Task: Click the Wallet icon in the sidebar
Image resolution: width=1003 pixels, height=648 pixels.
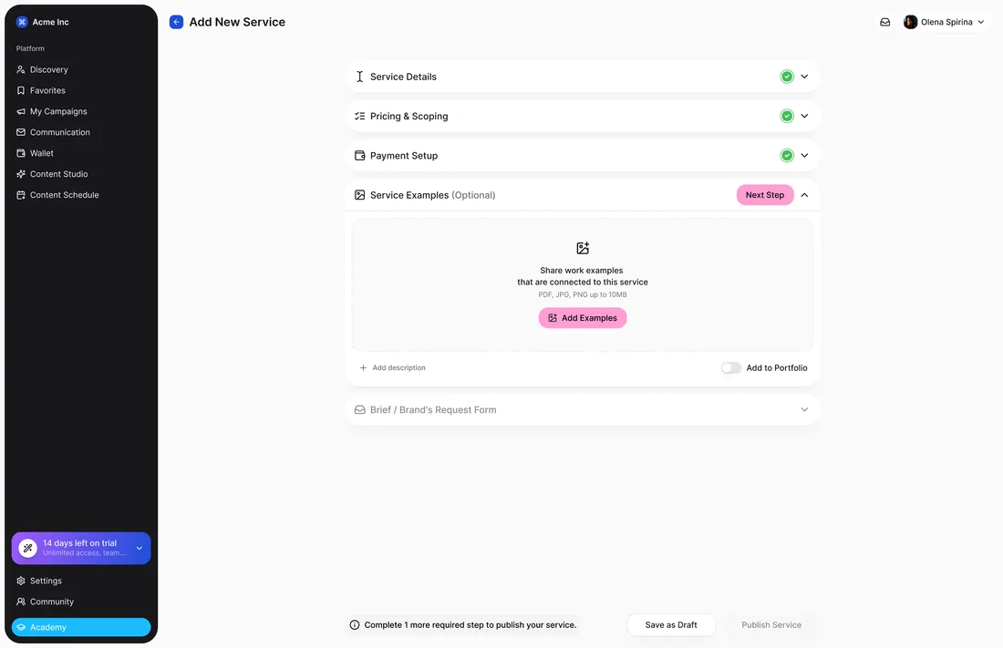Action: pos(20,153)
